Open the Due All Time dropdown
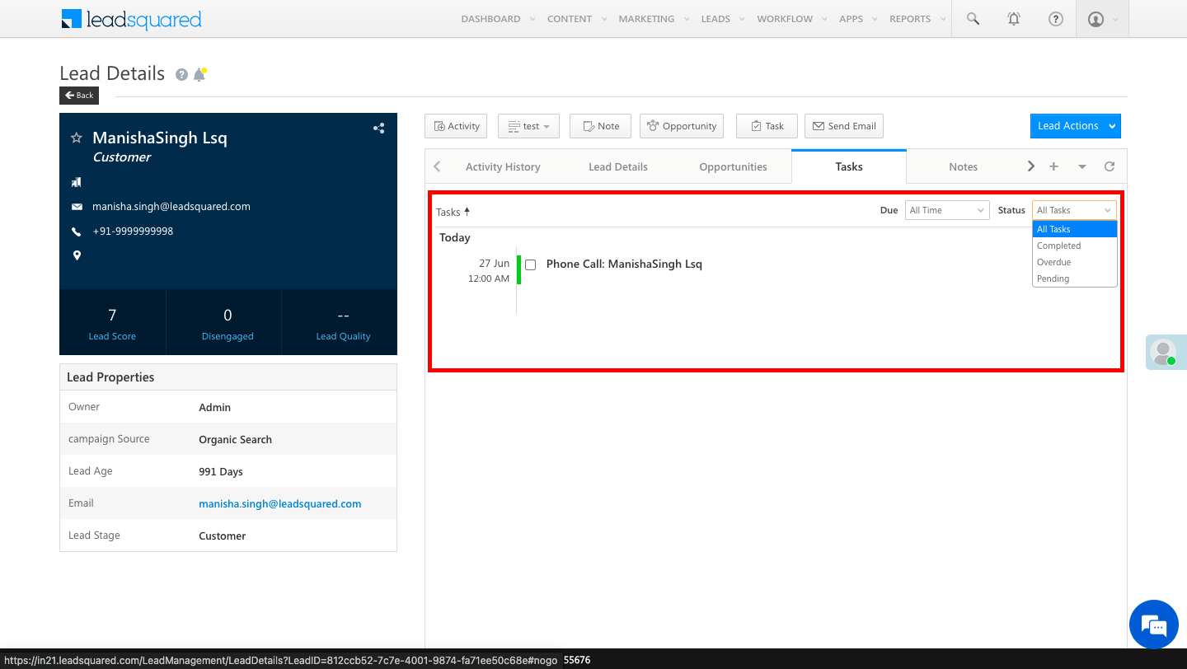Image resolution: width=1187 pixels, height=669 pixels. 947,210
